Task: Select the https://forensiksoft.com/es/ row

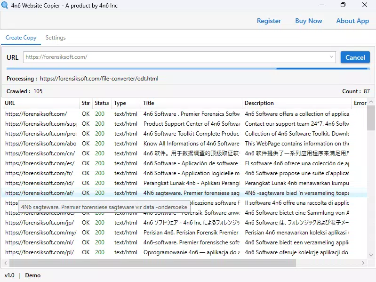Action: pos(184,163)
